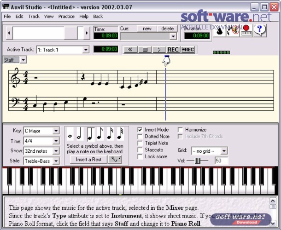Click the step REC button with arrow
Screen dimensions: 281x230
(x=188, y=50)
